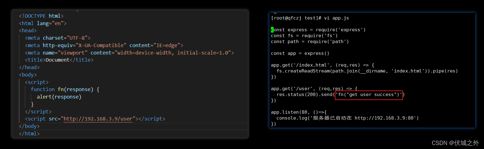Screen dimensions: 484x149
Task: Click the 'res.status(200).send' line
Action: click(x=341, y=94)
